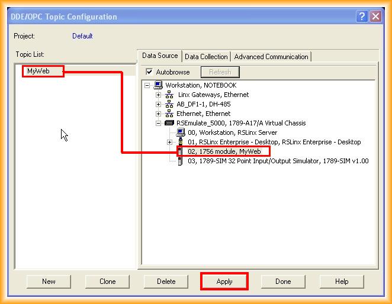Open the title bar Help question button
This screenshot has width=392, height=304.
[362, 17]
